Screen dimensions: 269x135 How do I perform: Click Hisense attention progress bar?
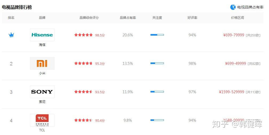coord(157,35)
